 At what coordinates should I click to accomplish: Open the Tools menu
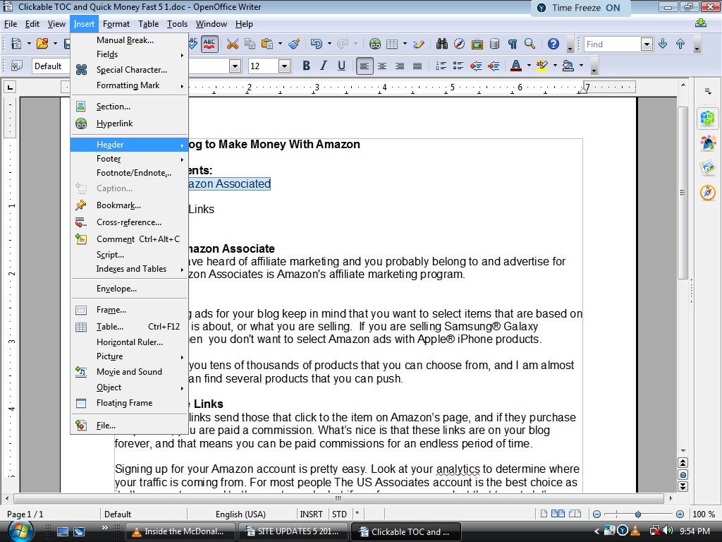(x=177, y=24)
